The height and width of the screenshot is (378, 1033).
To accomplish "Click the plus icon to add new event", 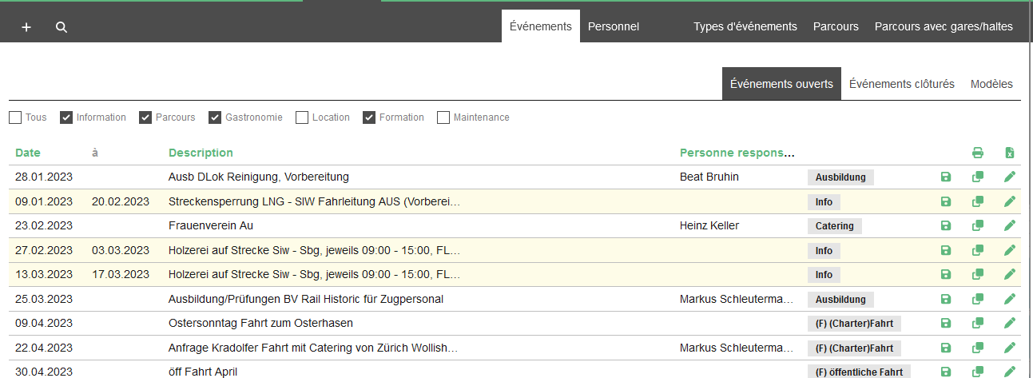I will pyautogui.click(x=26, y=27).
